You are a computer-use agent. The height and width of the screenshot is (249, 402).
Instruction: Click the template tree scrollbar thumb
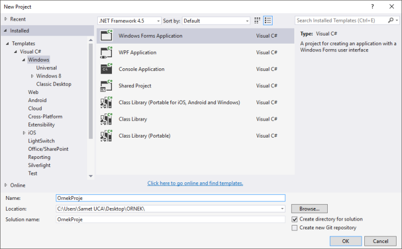91,91
